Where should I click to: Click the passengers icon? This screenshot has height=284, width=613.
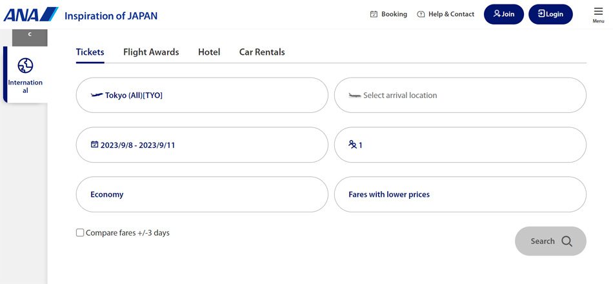click(x=352, y=145)
